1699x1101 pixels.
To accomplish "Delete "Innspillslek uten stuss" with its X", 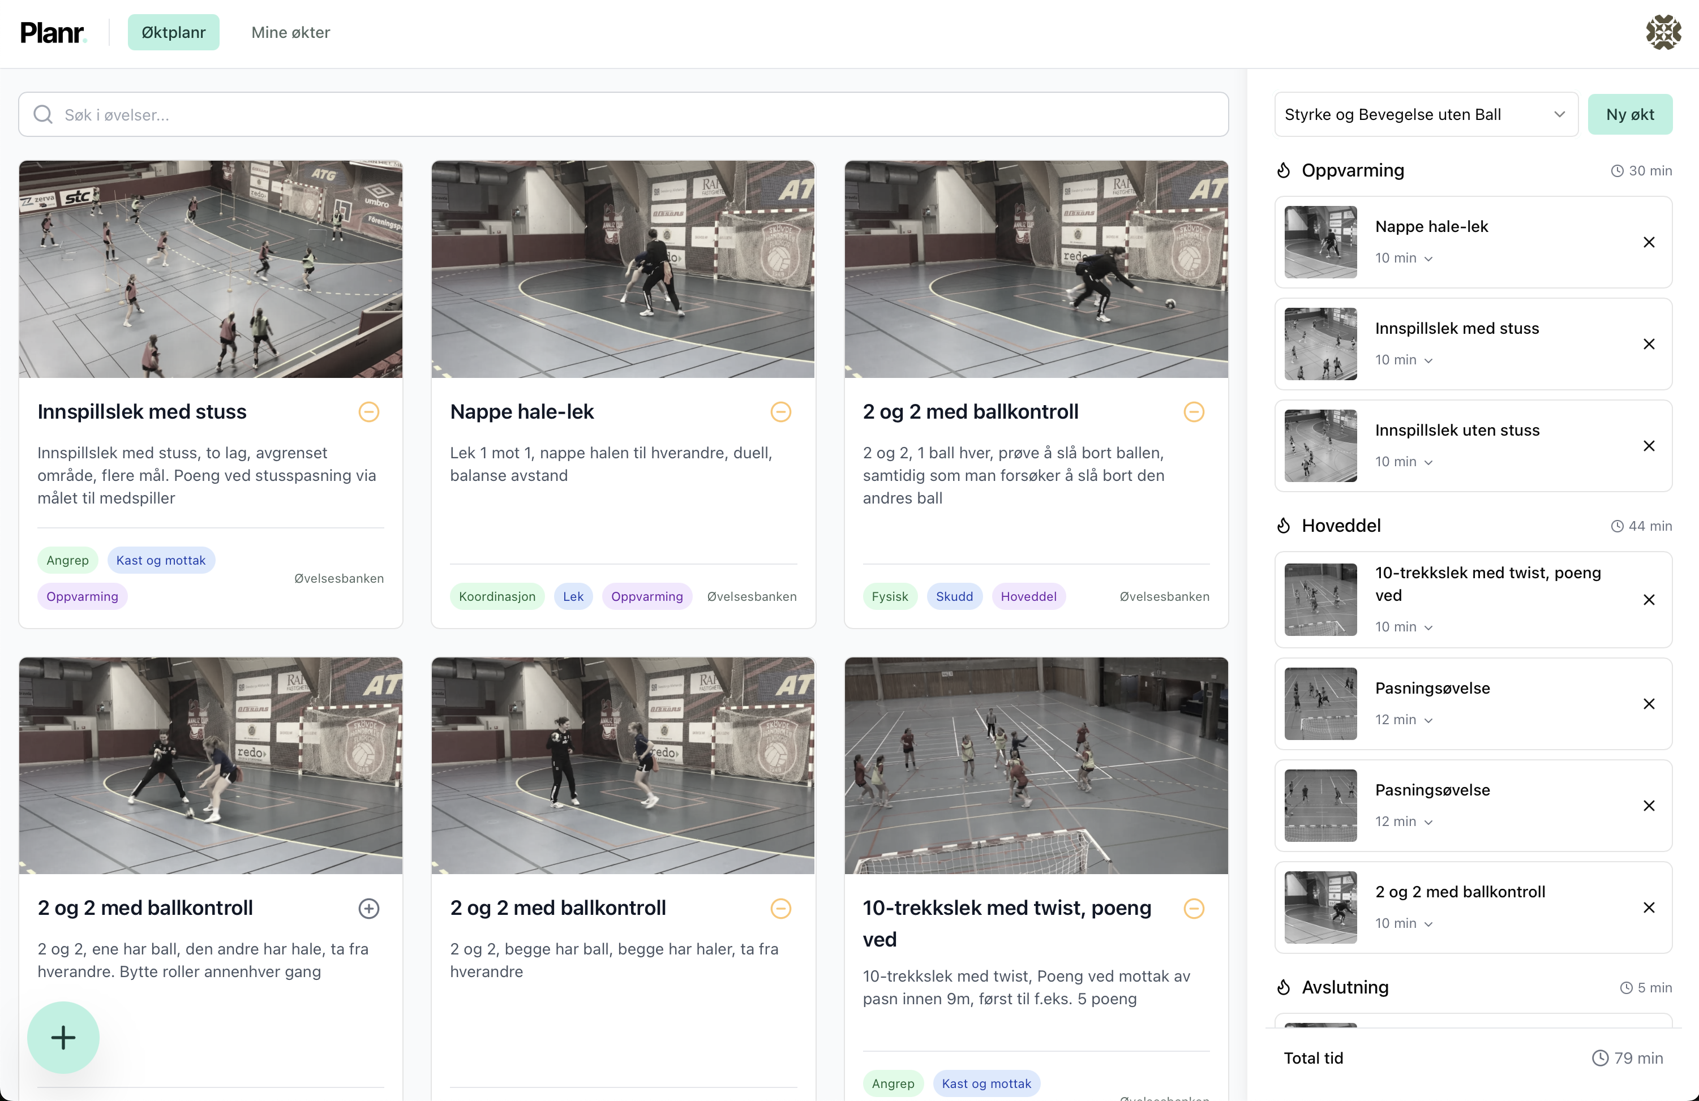I will [1649, 446].
